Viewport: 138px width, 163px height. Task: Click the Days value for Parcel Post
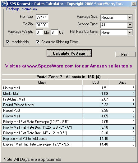click(122, 111)
